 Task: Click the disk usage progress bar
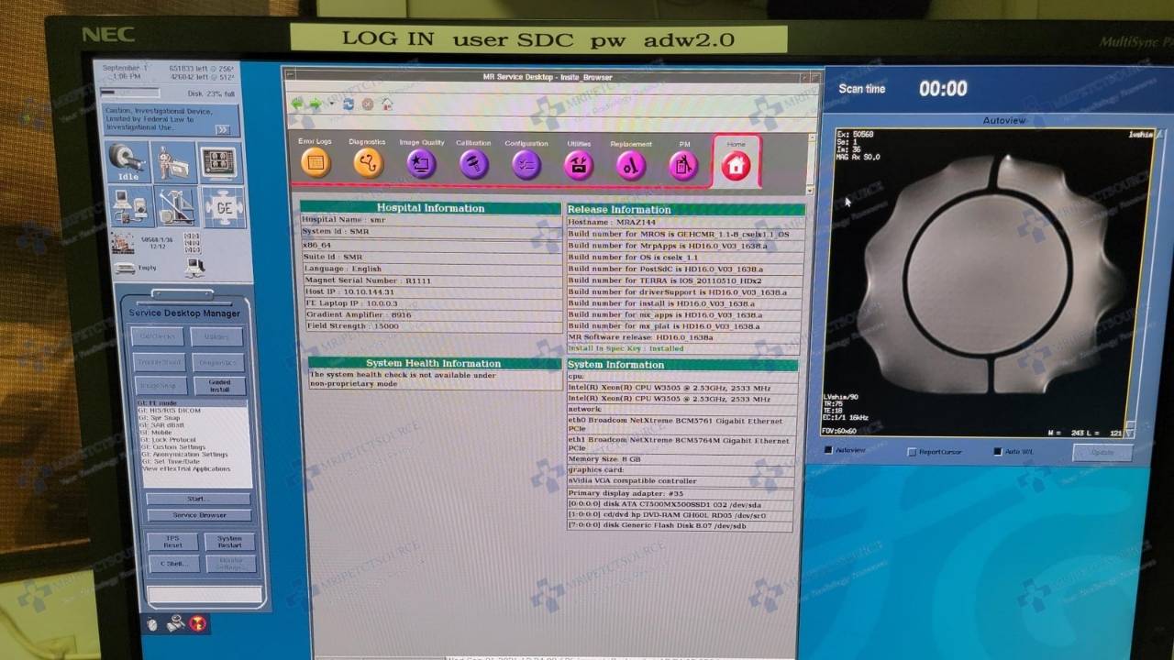[129, 93]
